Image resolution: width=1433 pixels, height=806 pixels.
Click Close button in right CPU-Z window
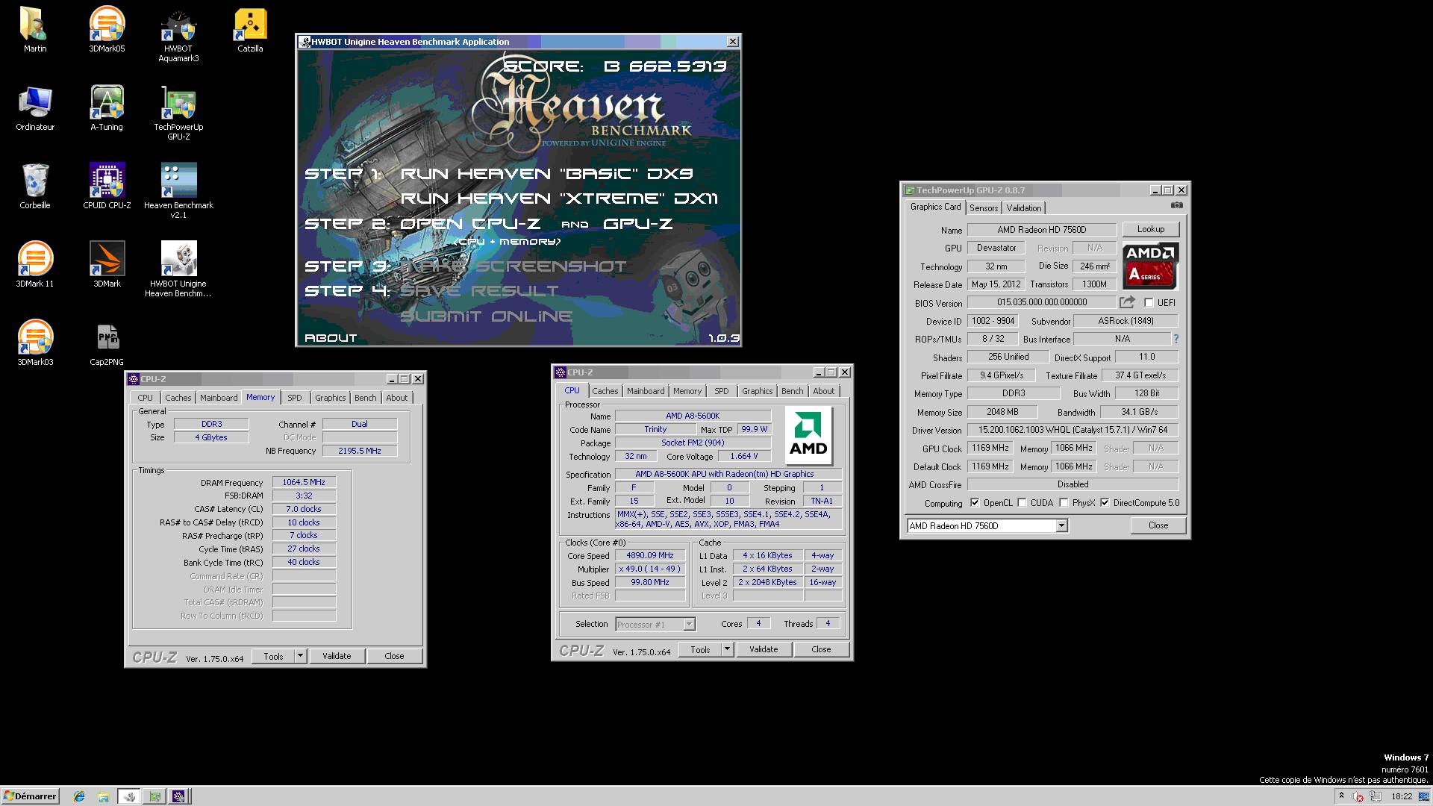821,649
